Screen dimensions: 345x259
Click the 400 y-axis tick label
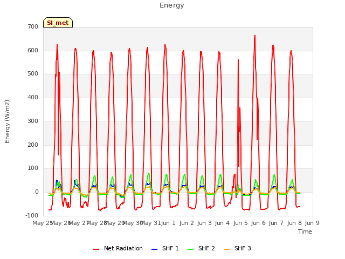(x=33, y=97)
